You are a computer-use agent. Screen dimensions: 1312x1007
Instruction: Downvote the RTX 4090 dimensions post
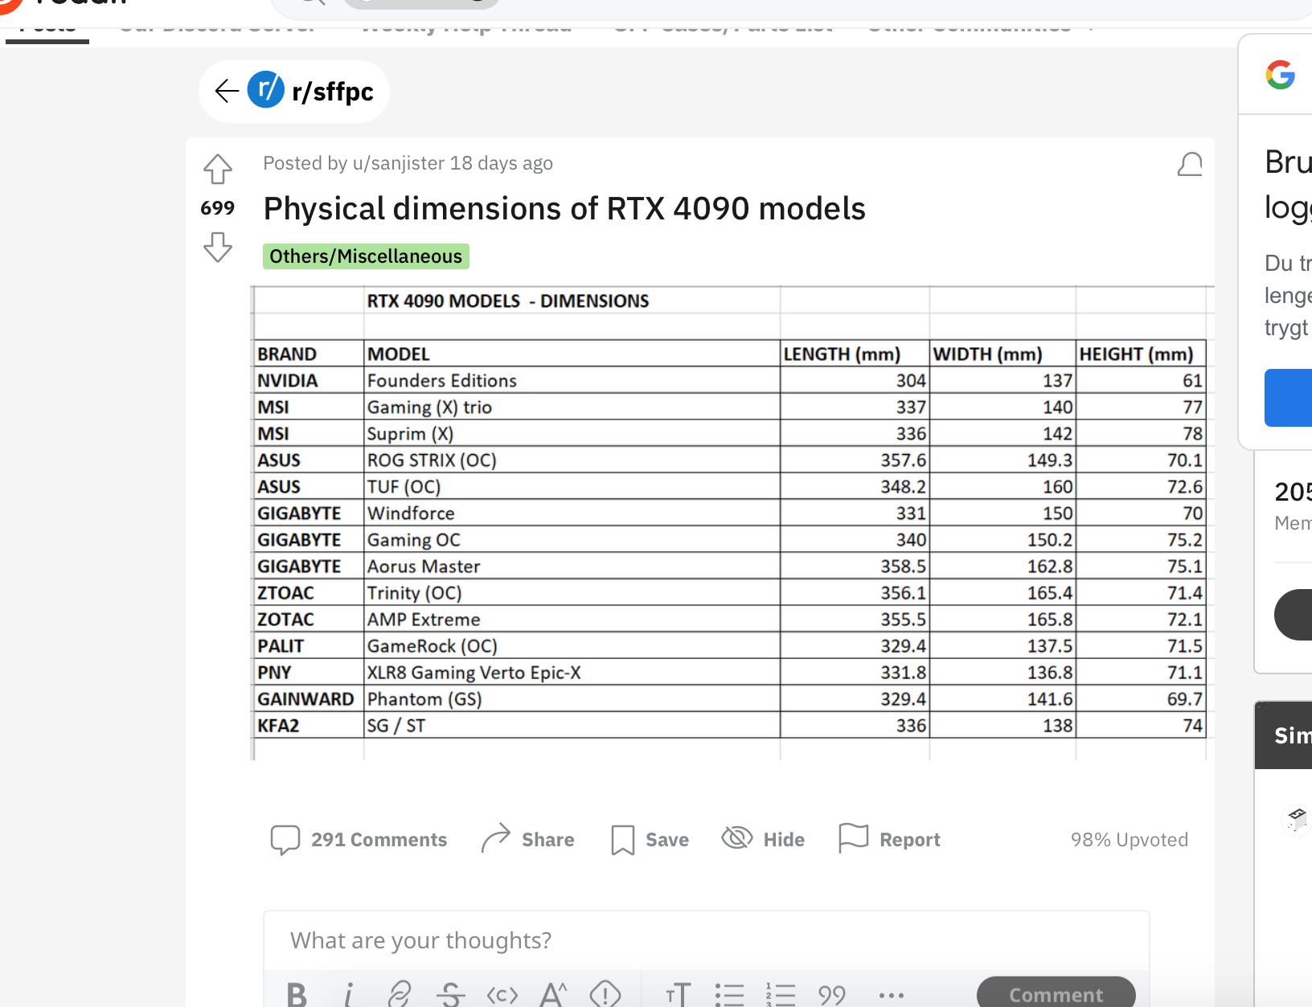(x=217, y=247)
